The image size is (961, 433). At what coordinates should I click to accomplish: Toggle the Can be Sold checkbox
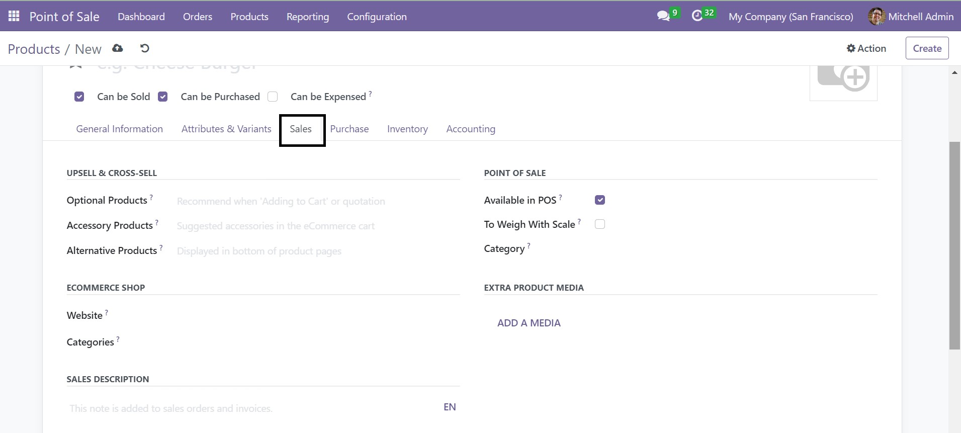point(79,97)
